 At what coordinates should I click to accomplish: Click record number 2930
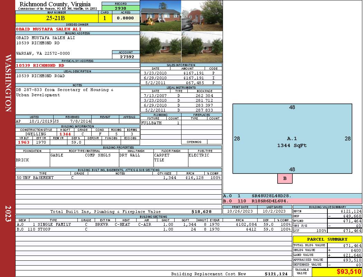[121, 8]
